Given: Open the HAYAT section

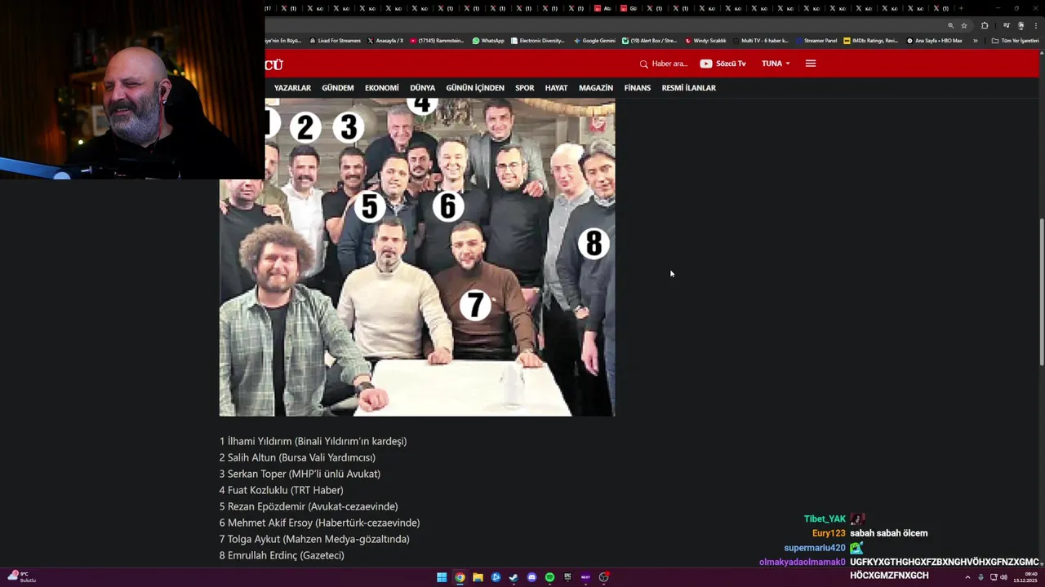Looking at the screenshot, I should 556,88.
